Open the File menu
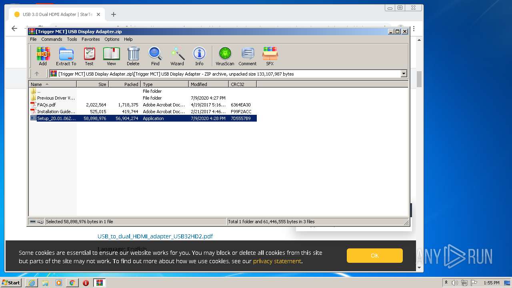512x288 pixels. click(33, 39)
